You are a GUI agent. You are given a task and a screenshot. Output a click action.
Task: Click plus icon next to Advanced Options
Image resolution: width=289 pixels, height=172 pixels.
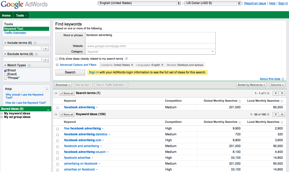click(57, 65)
